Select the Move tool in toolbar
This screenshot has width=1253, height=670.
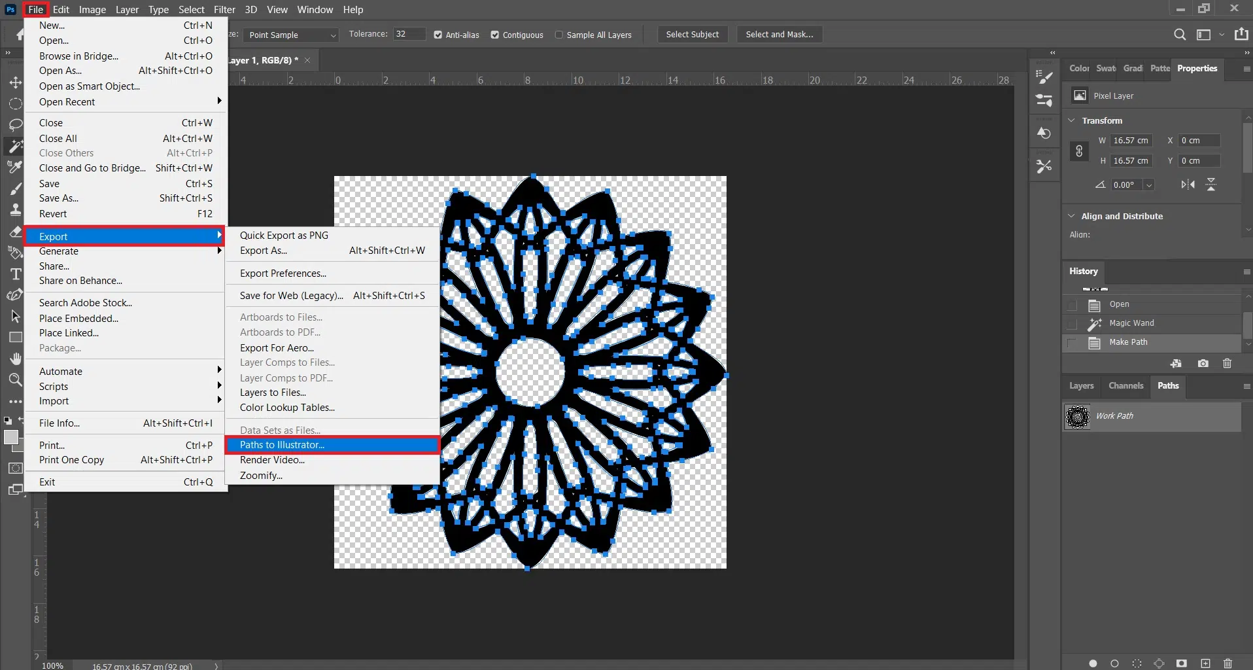coord(15,82)
